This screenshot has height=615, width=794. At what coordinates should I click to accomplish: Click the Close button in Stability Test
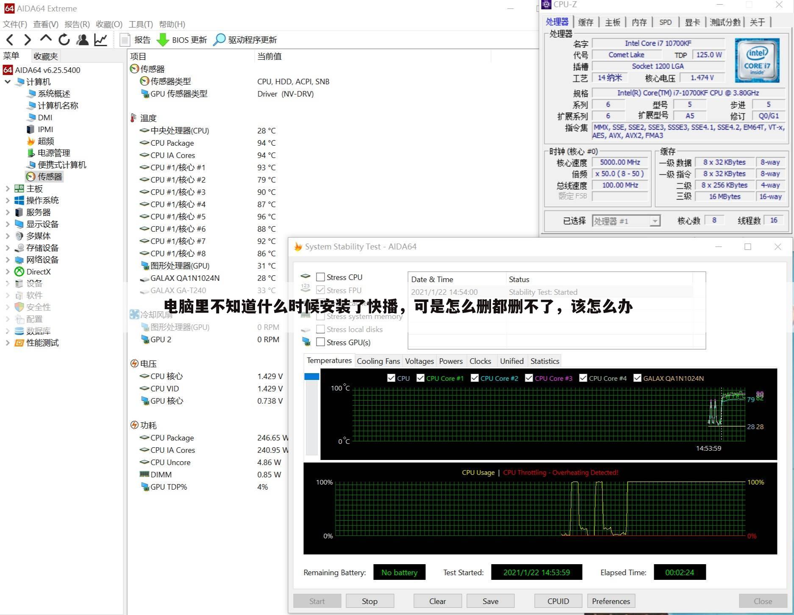coord(763,601)
